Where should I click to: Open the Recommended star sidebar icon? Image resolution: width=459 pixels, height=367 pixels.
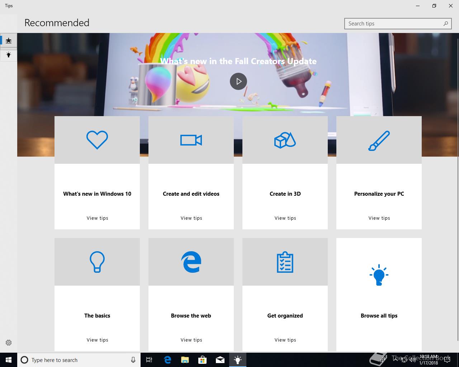(x=9, y=40)
